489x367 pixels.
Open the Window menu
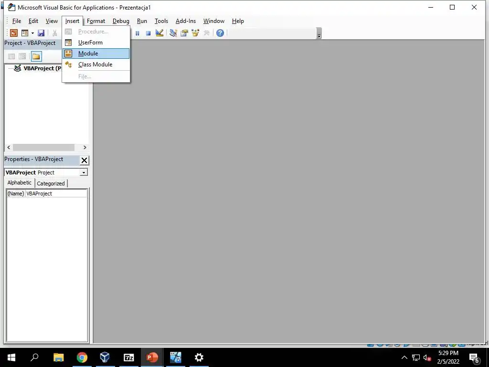[x=214, y=21]
